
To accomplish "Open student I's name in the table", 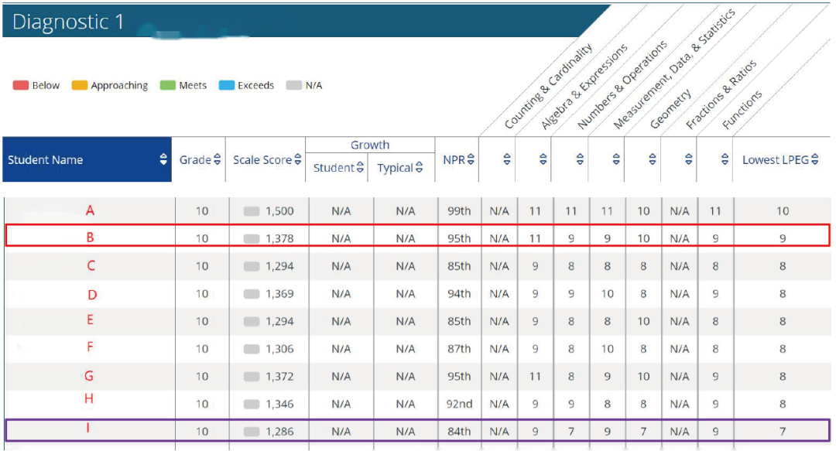I will 87,427.
